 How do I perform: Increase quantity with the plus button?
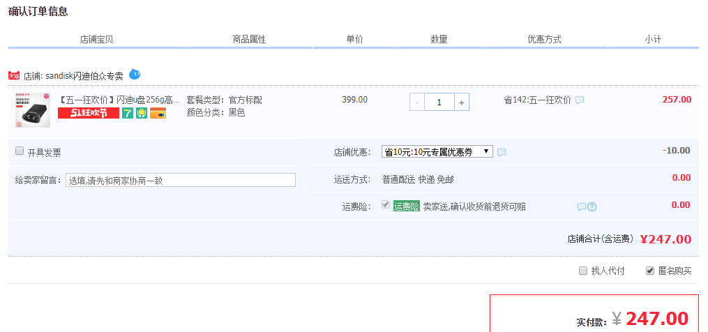click(462, 102)
